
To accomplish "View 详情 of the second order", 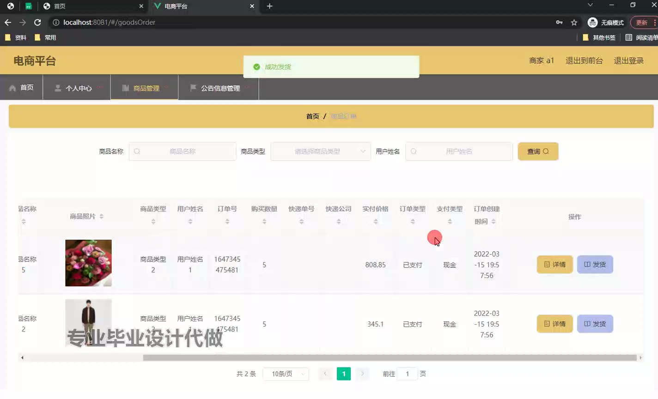I will point(554,324).
